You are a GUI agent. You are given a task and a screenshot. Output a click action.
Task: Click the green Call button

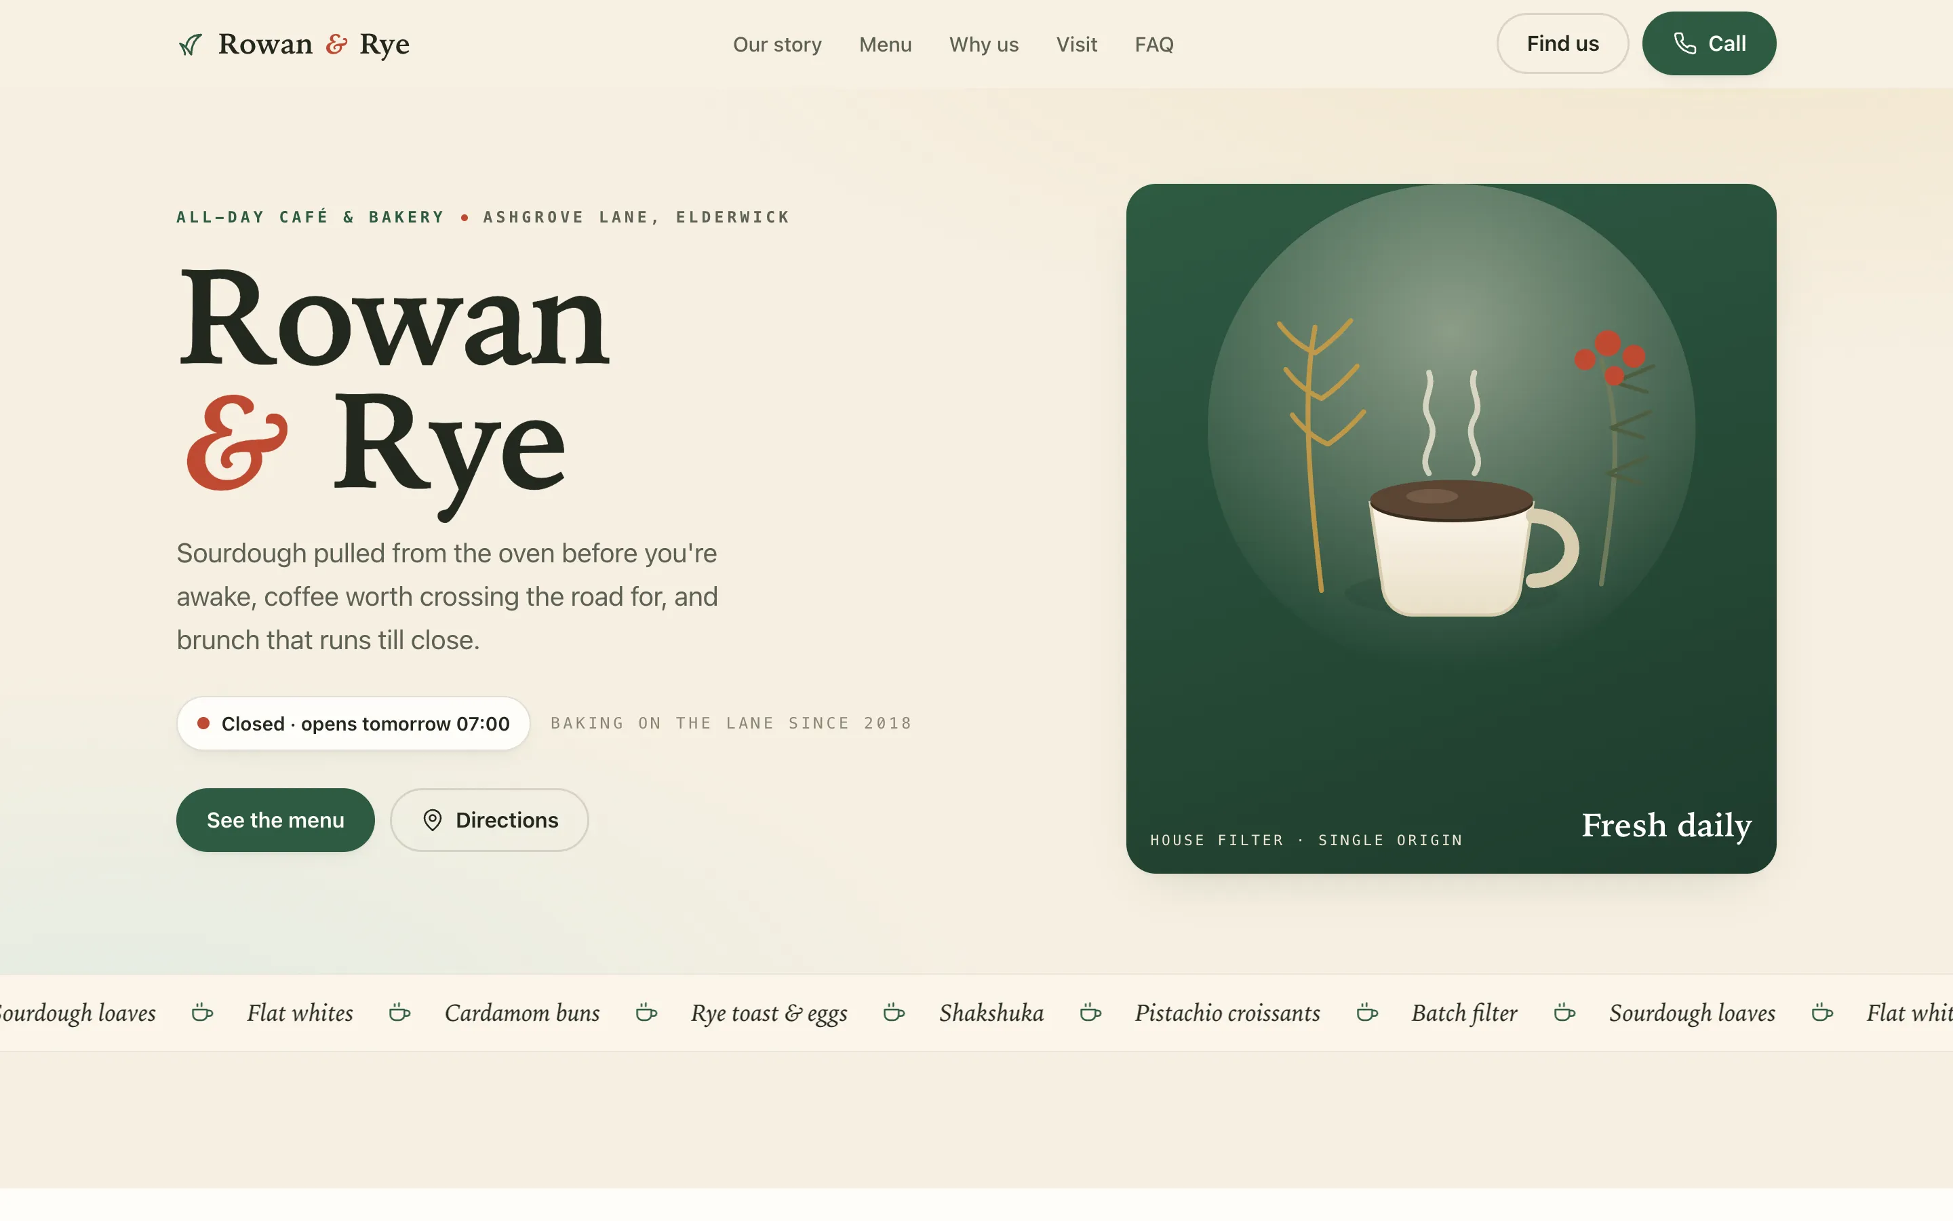[1708, 43]
